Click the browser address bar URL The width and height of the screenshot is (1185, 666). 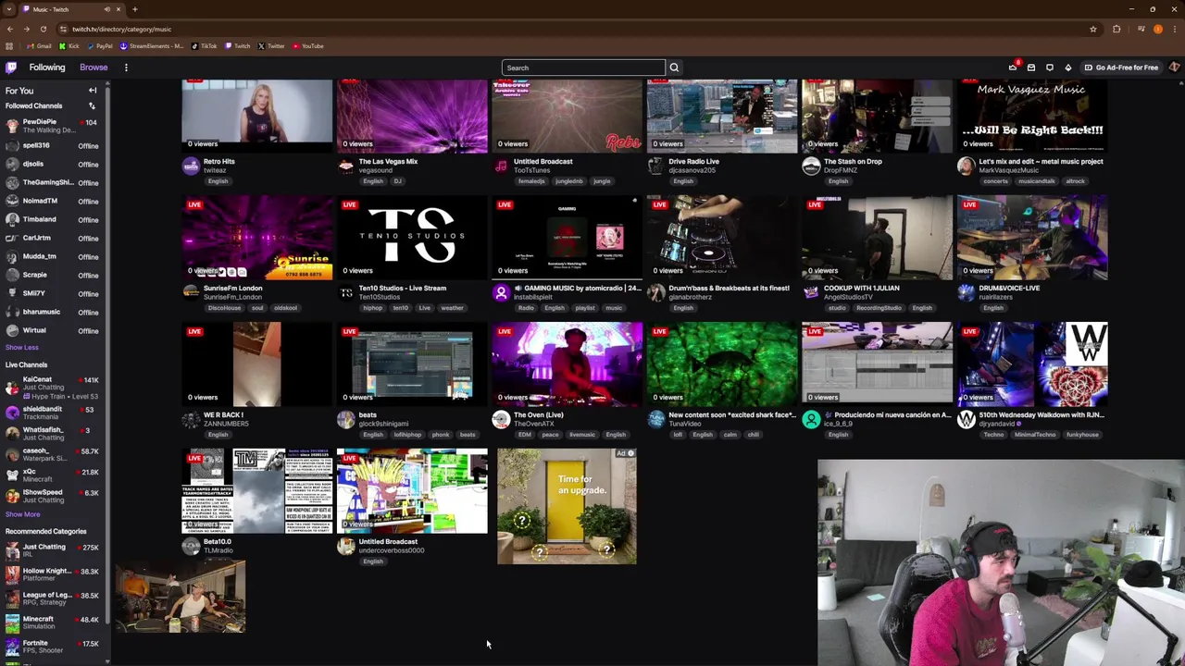[121, 29]
